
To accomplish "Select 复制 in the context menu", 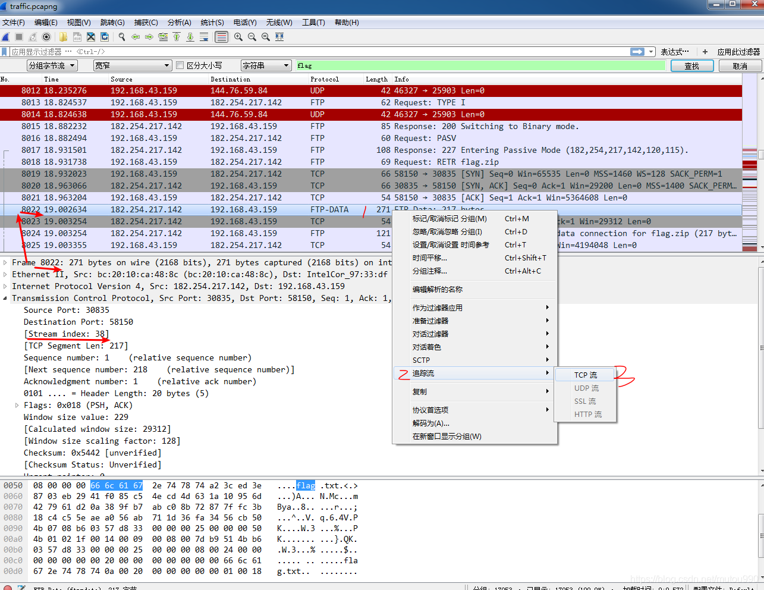I will (x=475, y=391).
